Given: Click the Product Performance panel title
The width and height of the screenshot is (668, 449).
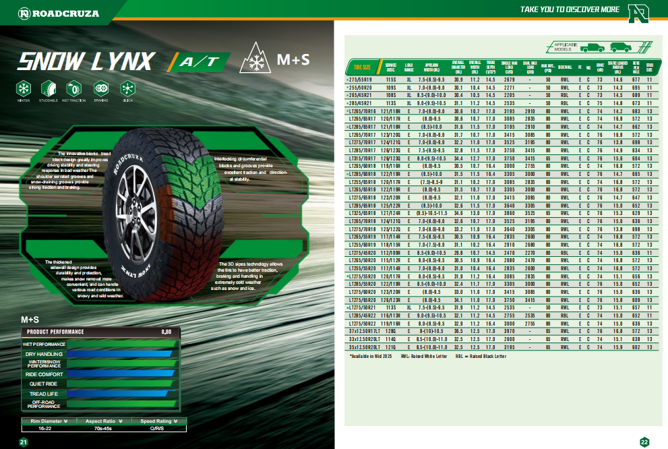Looking at the screenshot, I should tap(55, 332).
